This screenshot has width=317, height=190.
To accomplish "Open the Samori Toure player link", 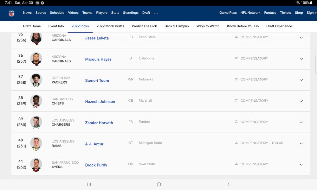I will [x=97, y=80].
